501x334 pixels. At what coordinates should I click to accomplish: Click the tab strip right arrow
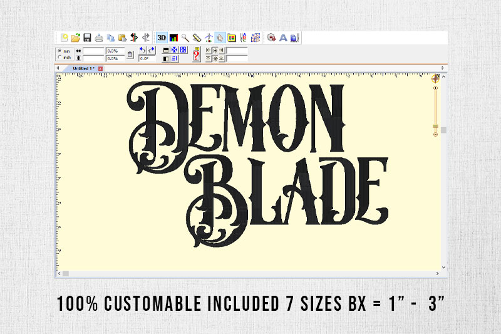(x=443, y=68)
